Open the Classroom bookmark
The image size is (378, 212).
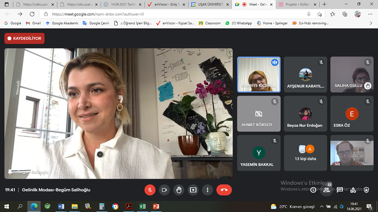pos(209,23)
